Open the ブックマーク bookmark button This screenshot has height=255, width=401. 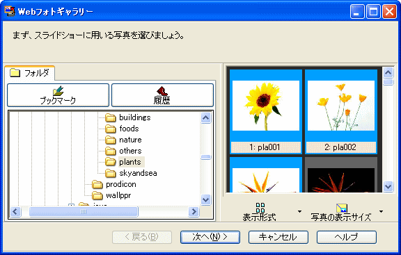(x=58, y=95)
